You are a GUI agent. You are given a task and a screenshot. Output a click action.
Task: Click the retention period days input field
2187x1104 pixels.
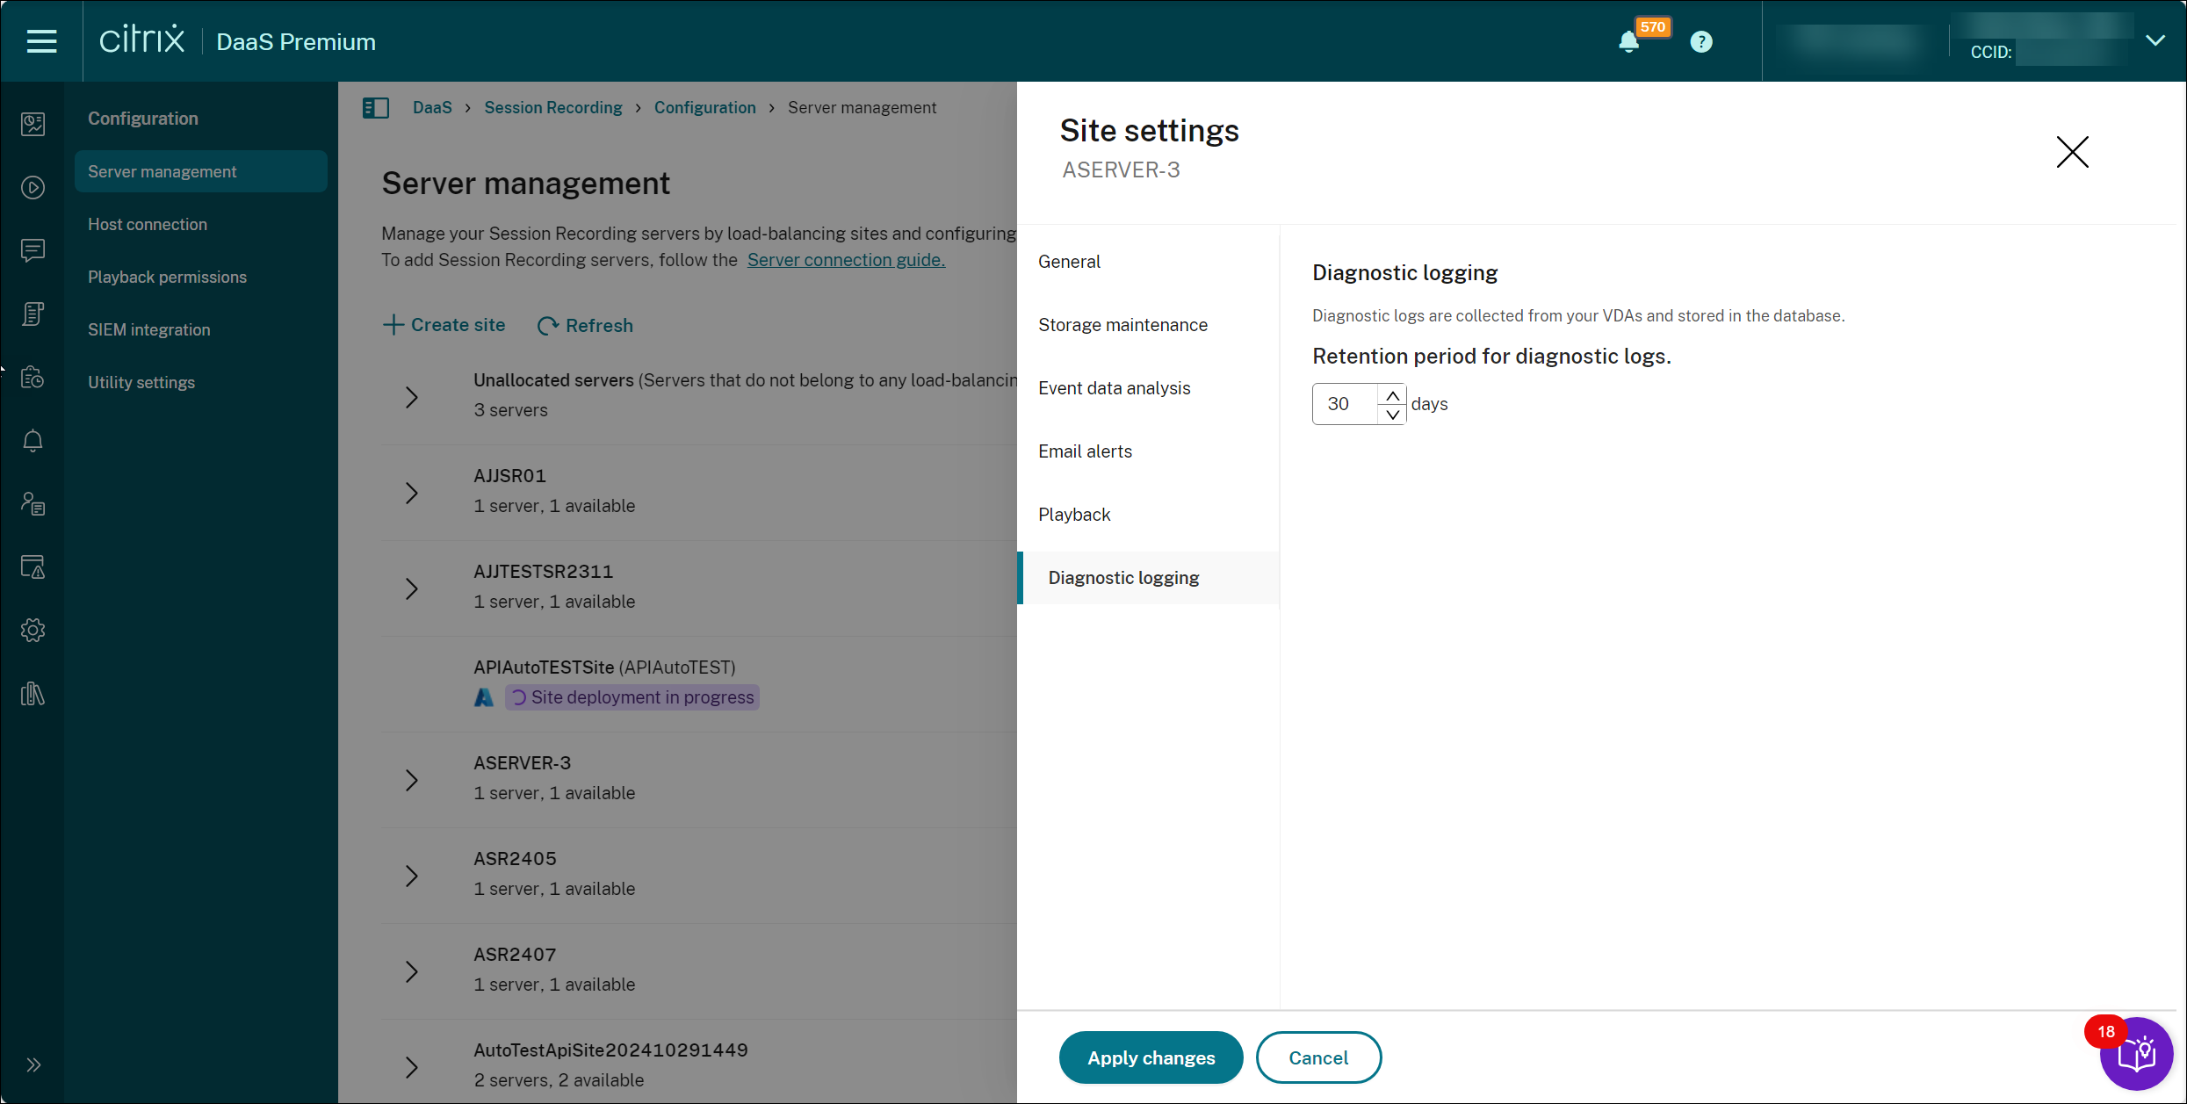click(x=1344, y=404)
